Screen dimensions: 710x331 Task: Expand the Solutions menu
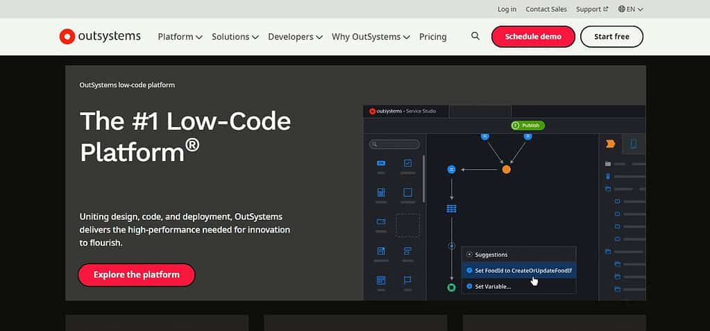235,37
